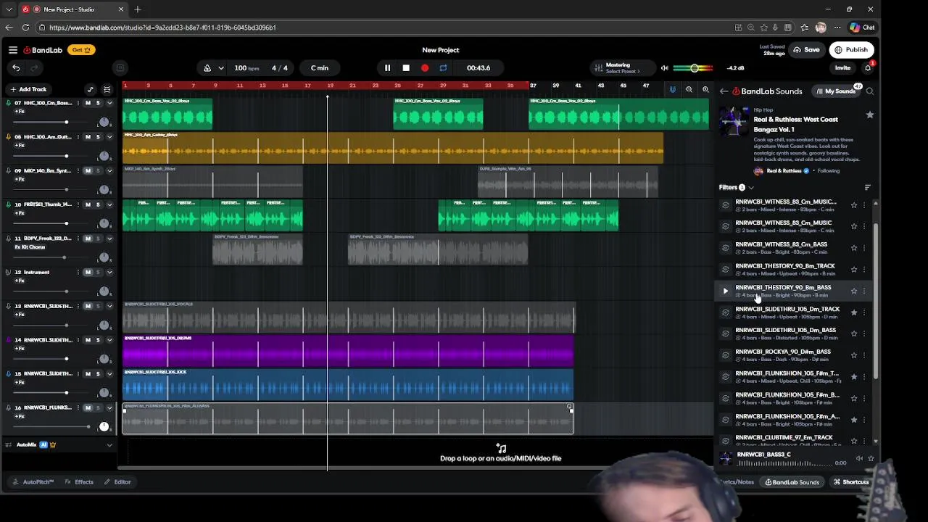This screenshot has height=522, width=928.
Task: Reload the browser page
Action: [25, 28]
